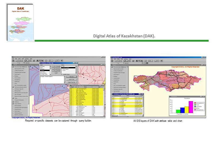Select "Town" in query Values list
214x161 pixels.
(68, 70)
